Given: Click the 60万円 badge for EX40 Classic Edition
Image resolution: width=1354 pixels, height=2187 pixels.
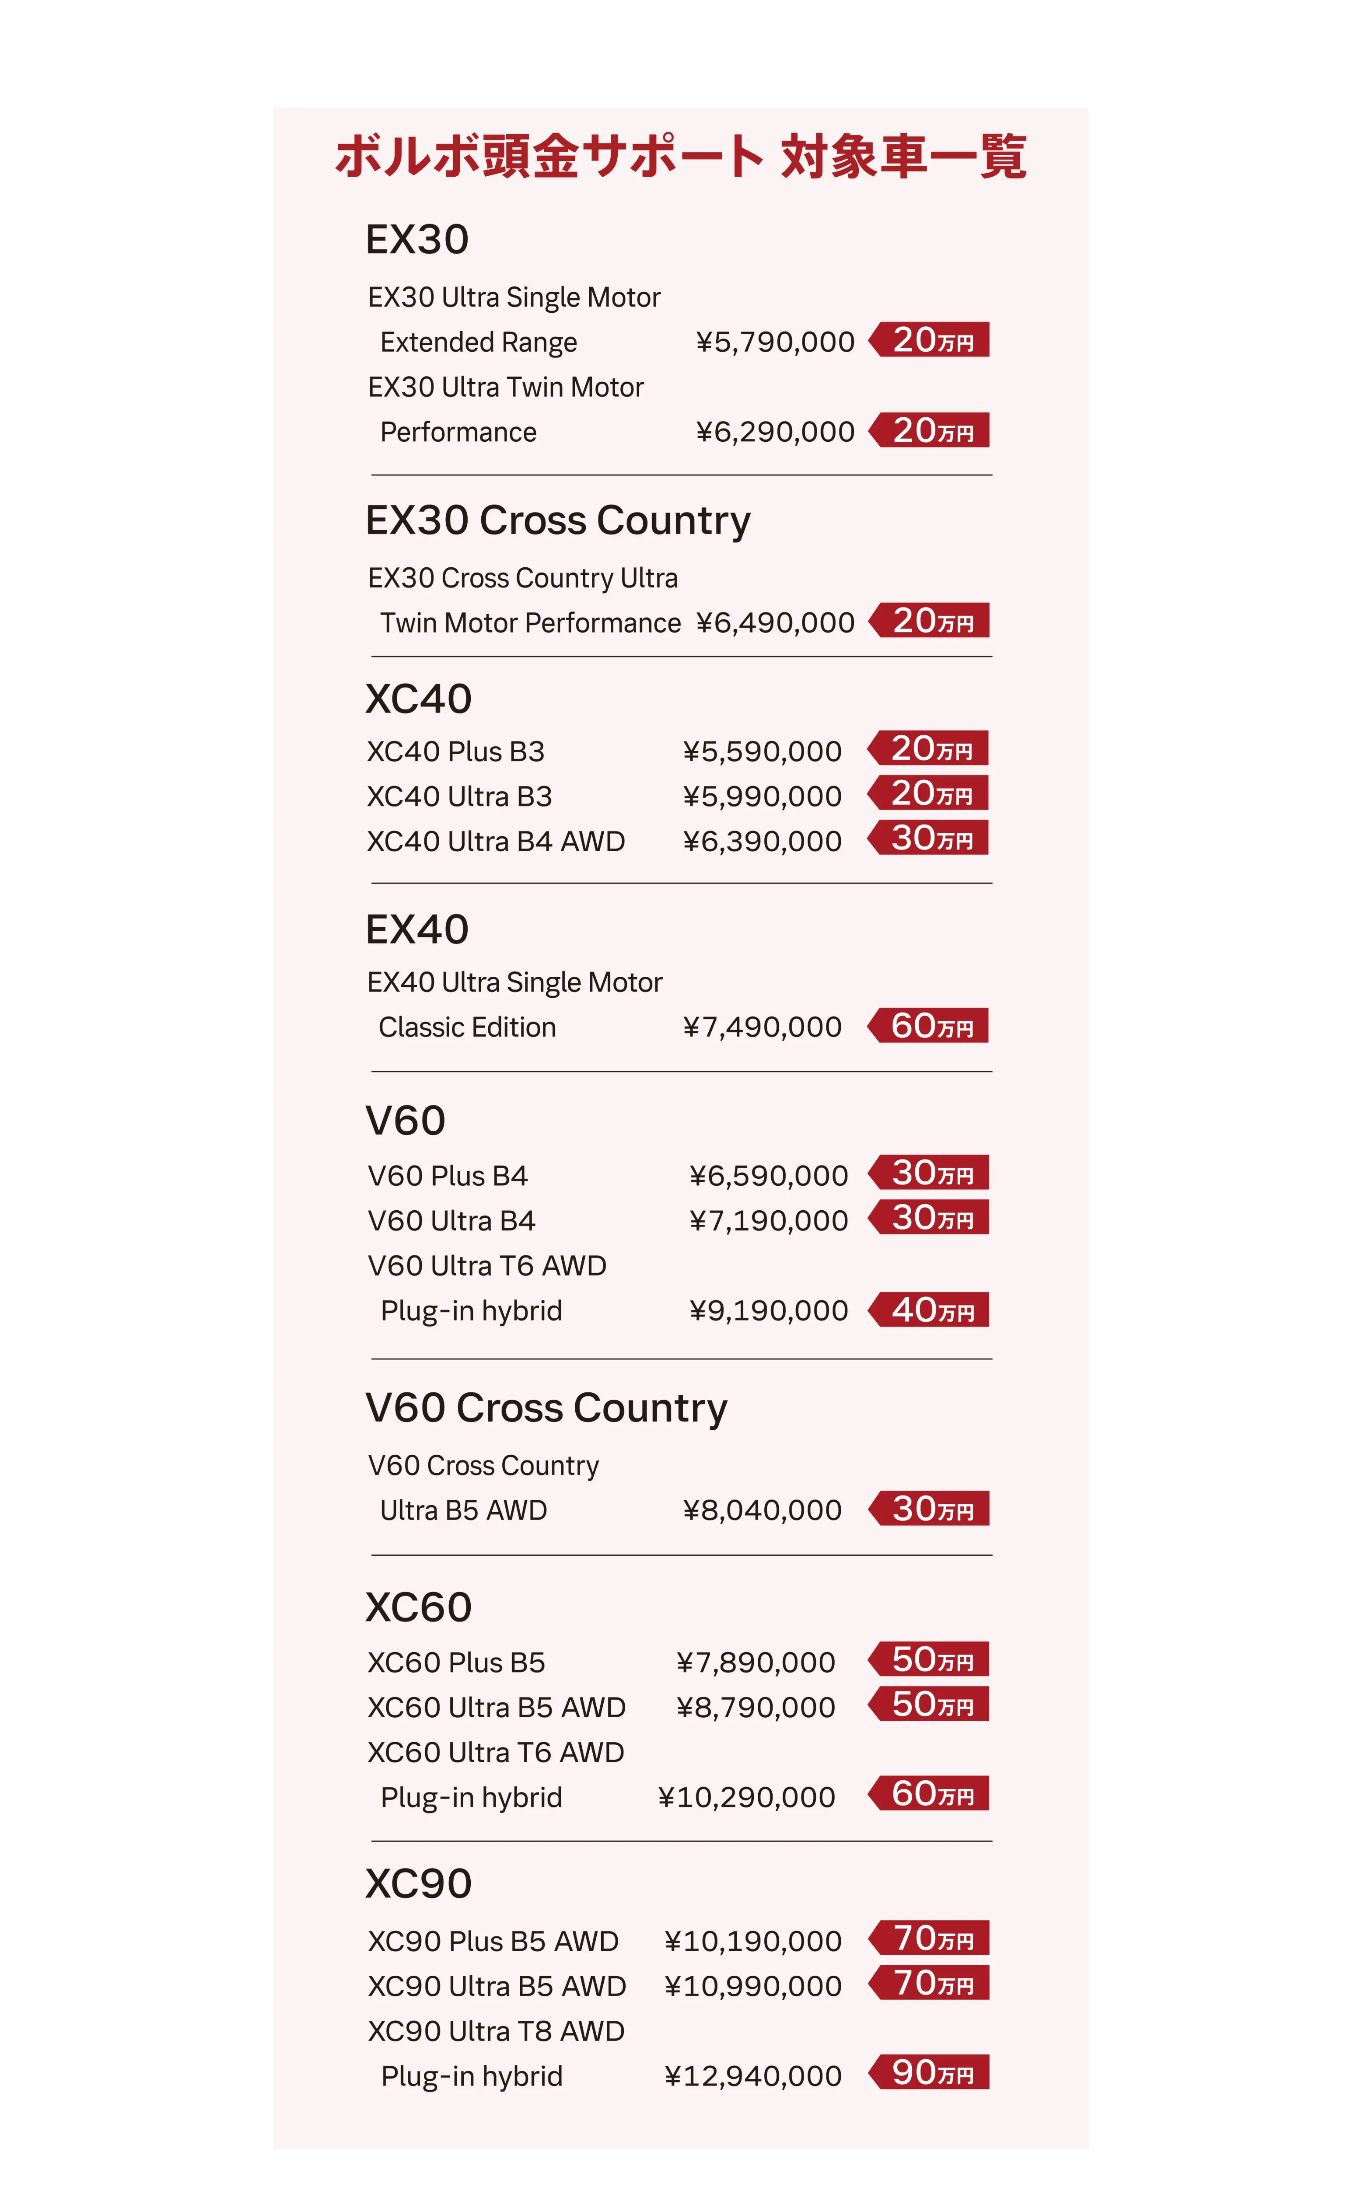Looking at the screenshot, I should coord(928,1026).
